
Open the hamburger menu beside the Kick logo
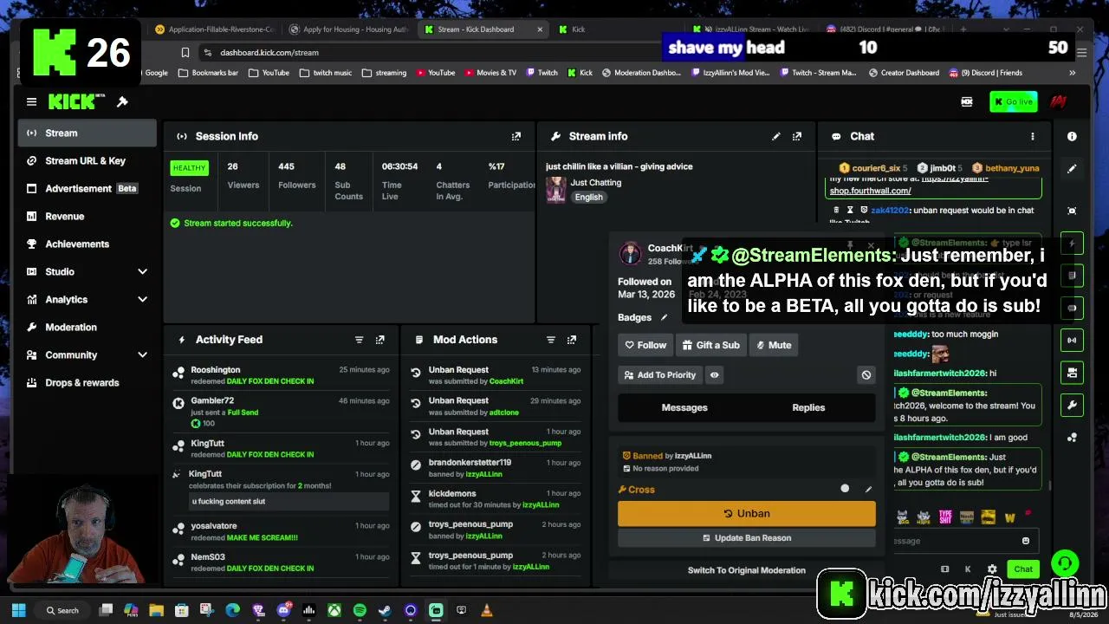[31, 102]
